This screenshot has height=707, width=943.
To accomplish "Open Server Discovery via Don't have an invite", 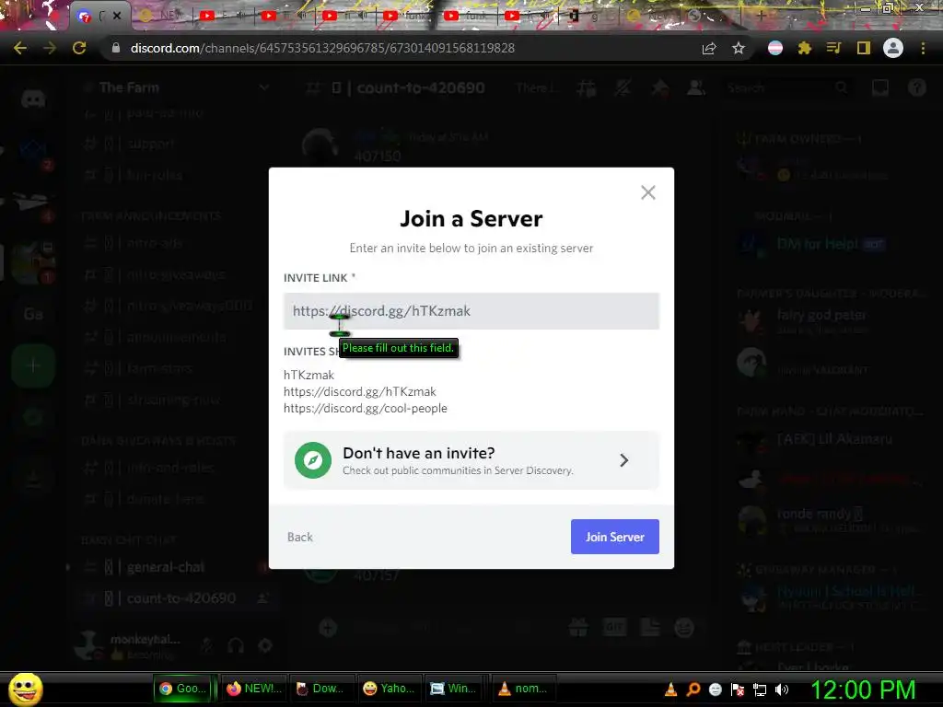I will click(x=471, y=460).
